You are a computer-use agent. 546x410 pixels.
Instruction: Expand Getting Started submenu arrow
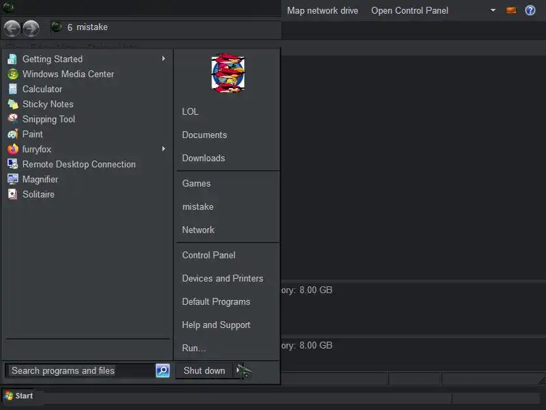(x=164, y=59)
